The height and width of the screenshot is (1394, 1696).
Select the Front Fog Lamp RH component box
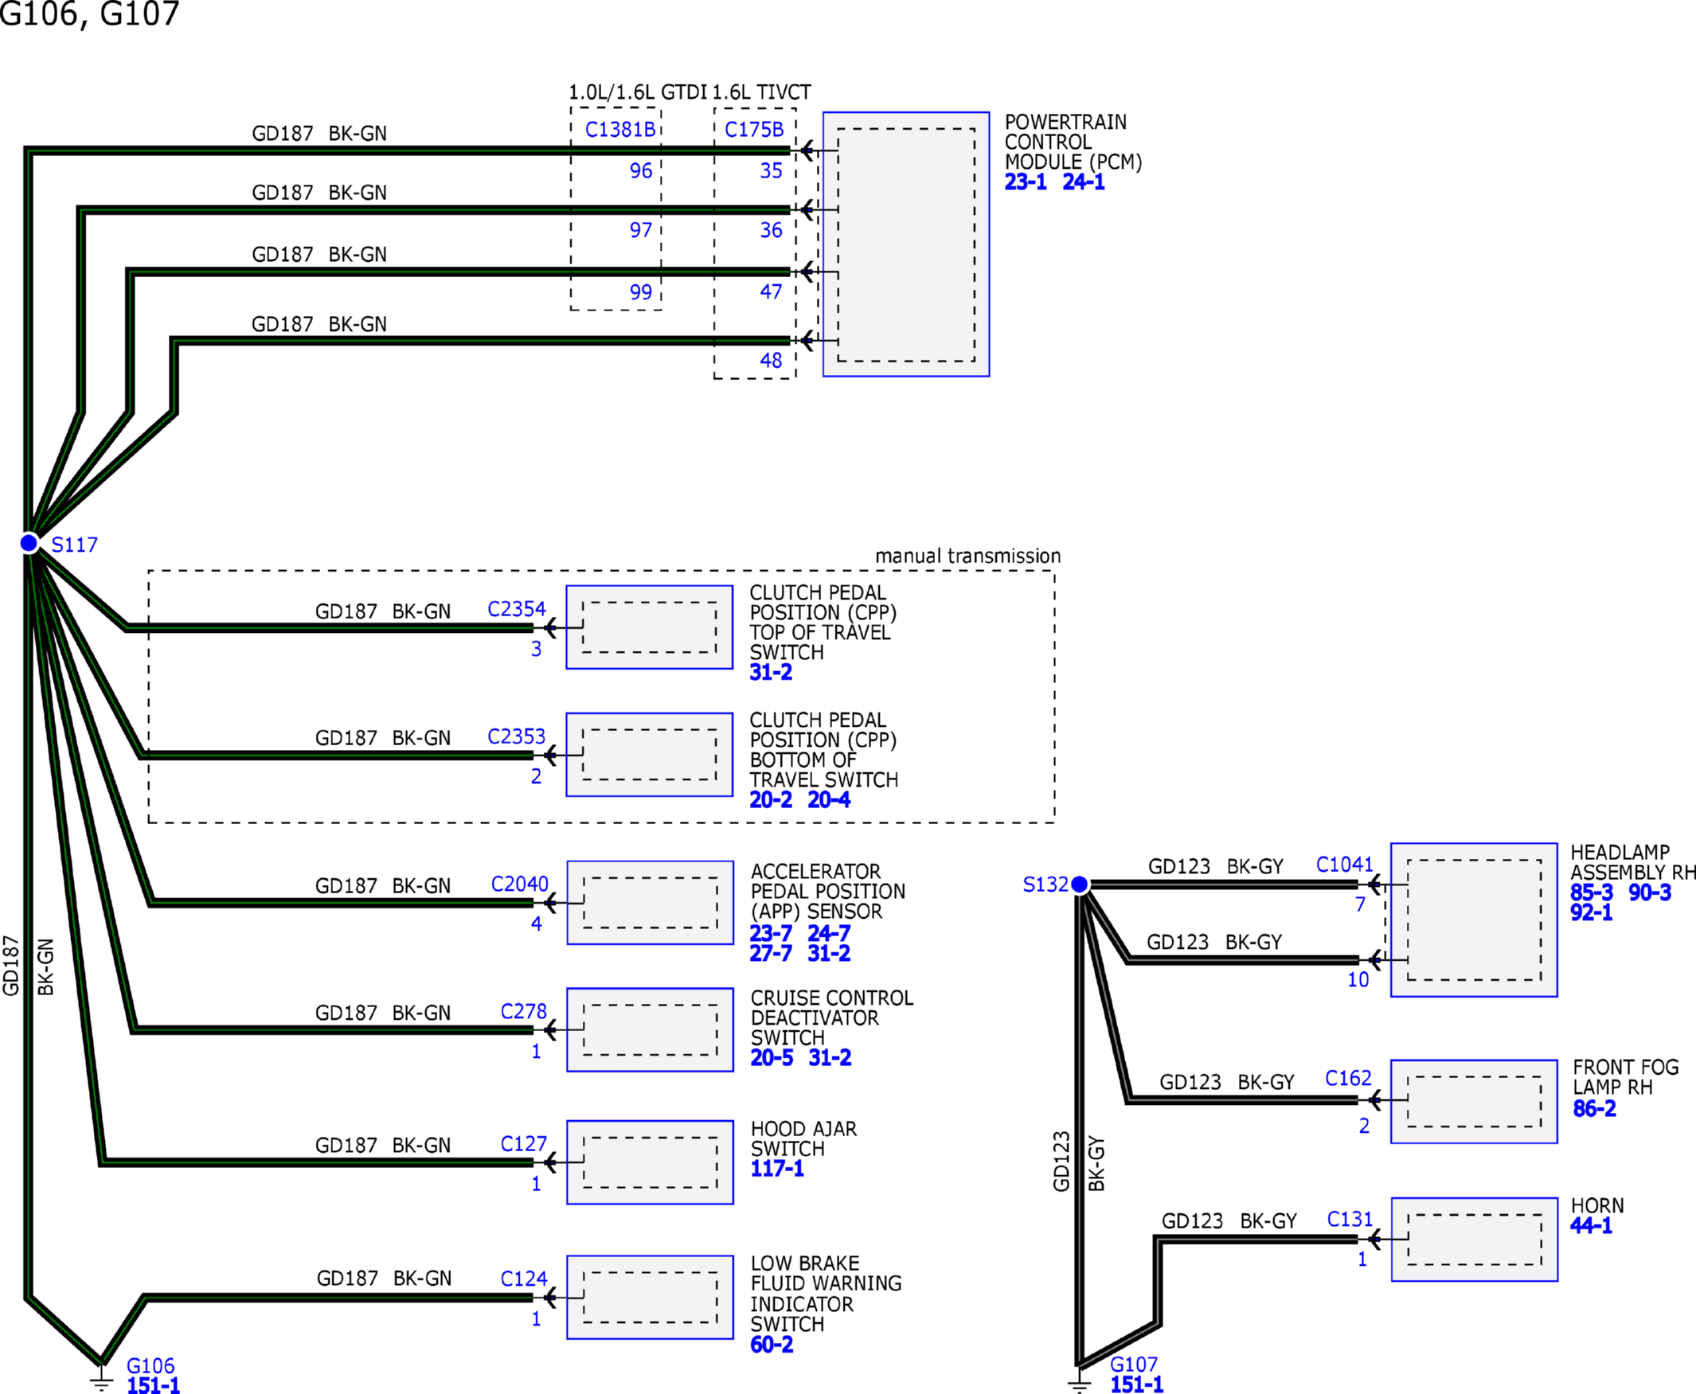click(1474, 1101)
